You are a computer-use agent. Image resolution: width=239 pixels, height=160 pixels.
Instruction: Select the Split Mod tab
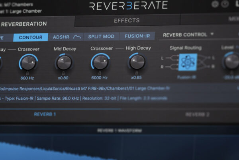pos(101,37)
